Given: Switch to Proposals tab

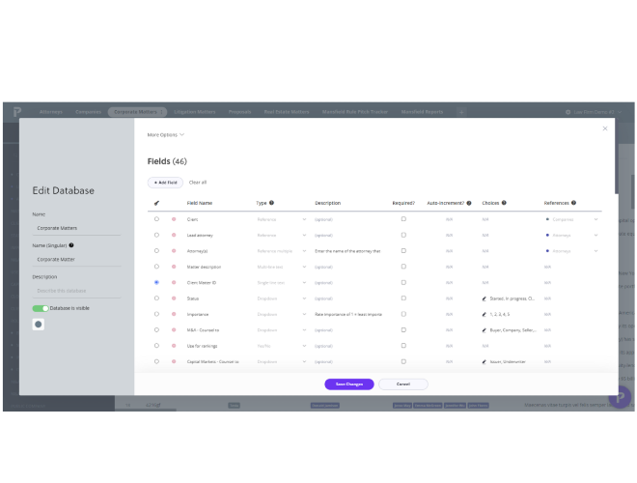Looking at the screenshot, I should pyautogui.click(x=239, y=112).
